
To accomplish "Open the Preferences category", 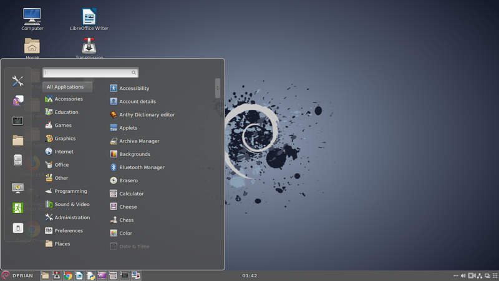I will coord(69,230).
